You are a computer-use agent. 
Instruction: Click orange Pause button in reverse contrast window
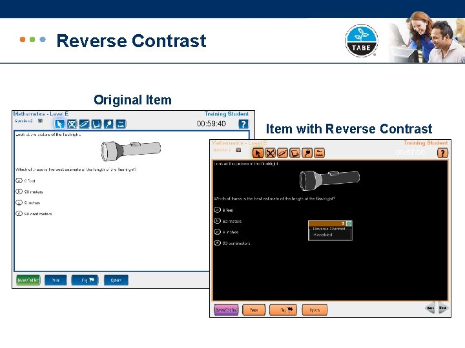[254, 310]
